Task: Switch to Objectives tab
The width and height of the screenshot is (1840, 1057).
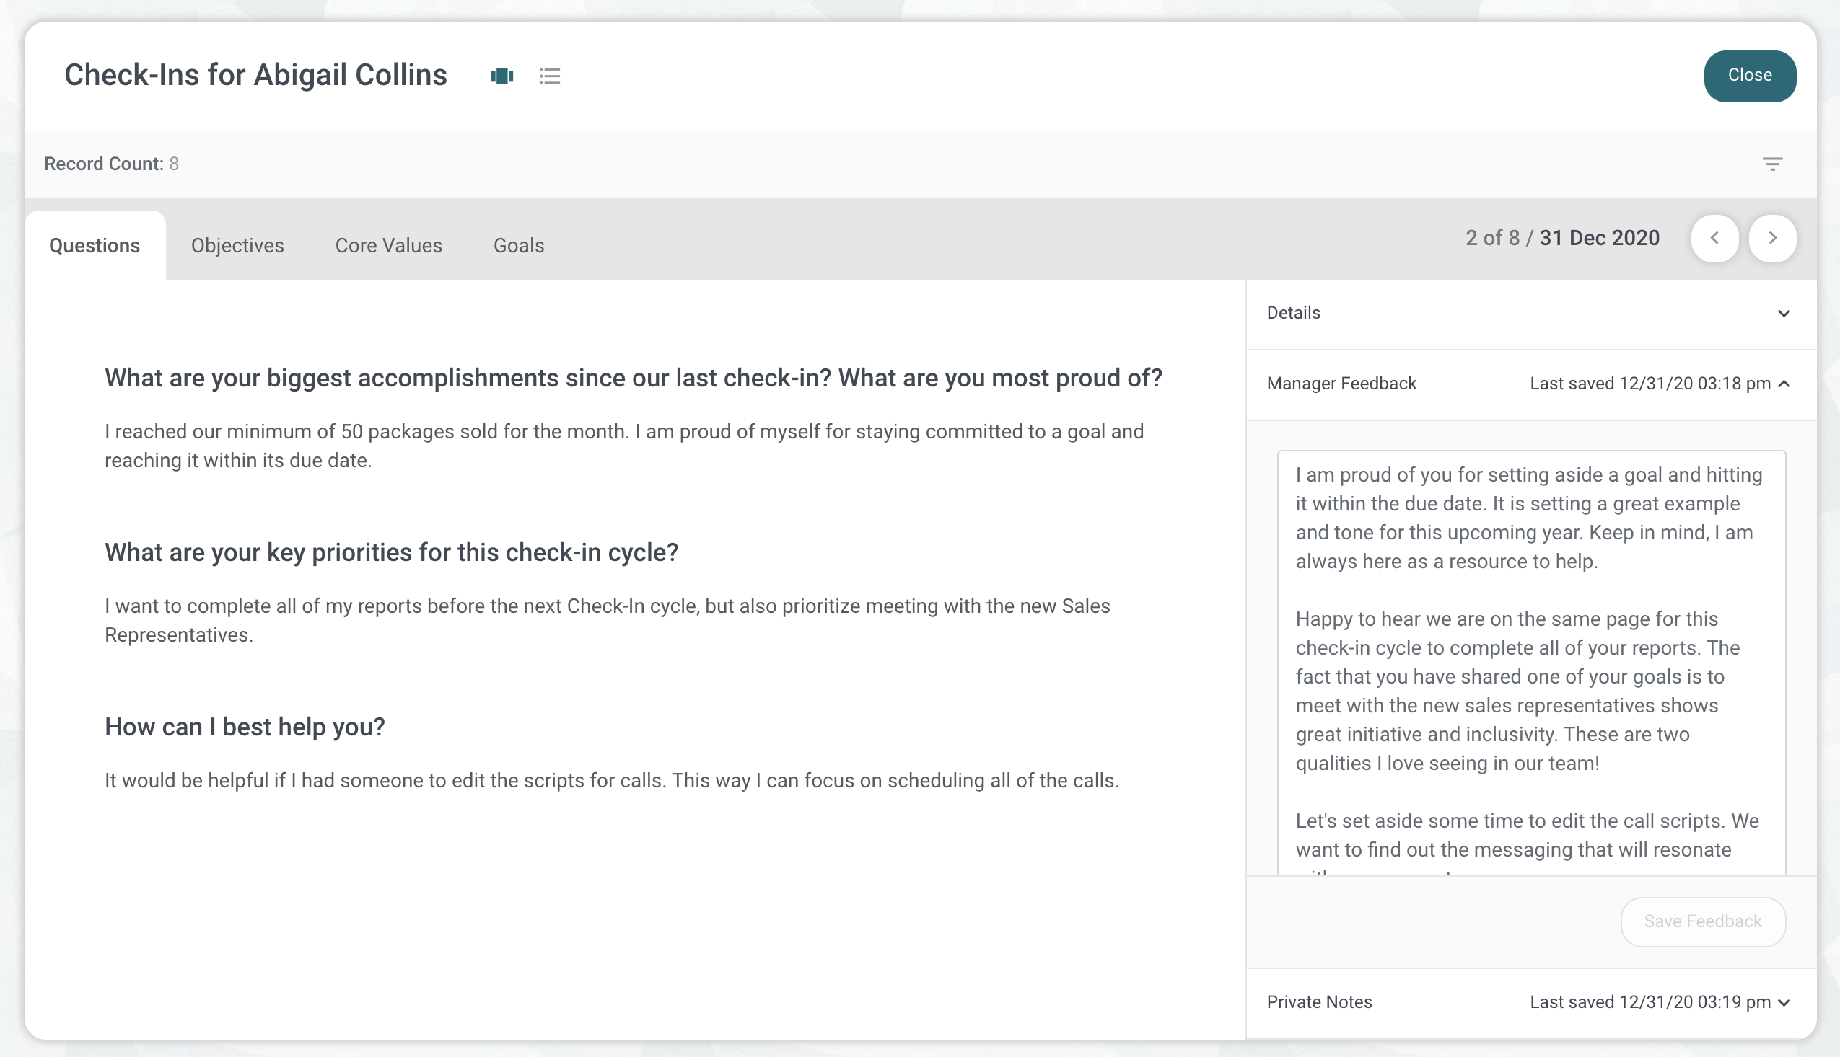Action: click(237, 245)
